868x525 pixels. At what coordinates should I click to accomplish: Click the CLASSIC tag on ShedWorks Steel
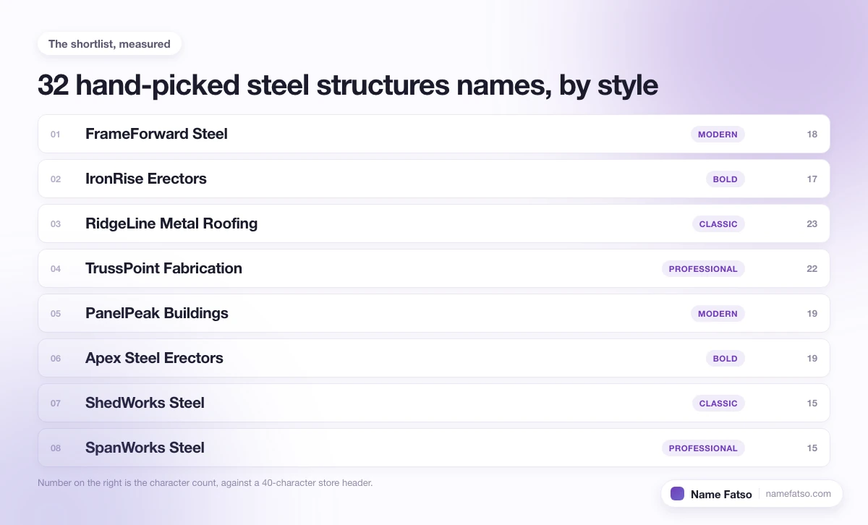click(718, 404)
